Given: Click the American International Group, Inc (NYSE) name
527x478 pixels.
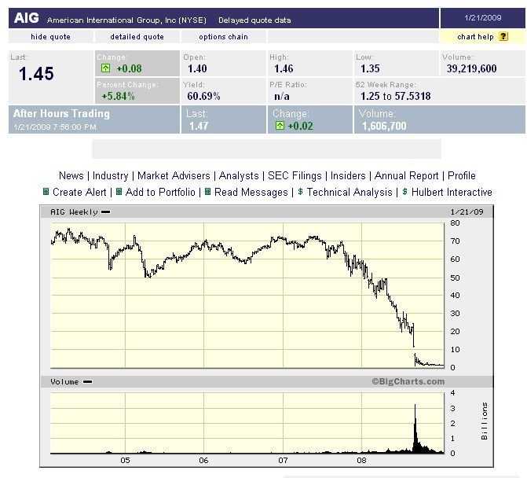Looking at the screenshot, I should [126, 20].
